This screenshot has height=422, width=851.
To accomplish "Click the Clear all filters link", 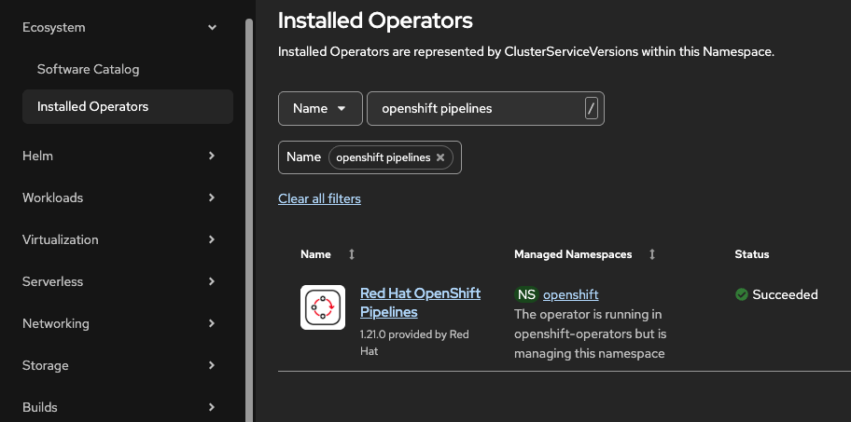I will coord(319,198).
